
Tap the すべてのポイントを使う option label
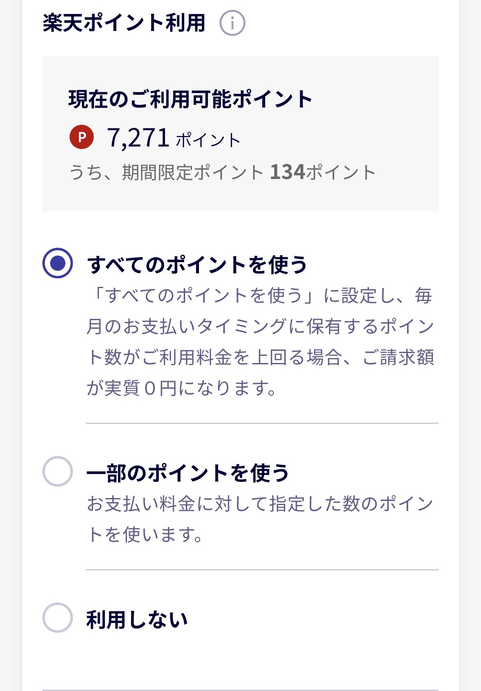[197, 265]
